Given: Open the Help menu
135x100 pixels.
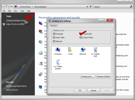Looking at the screenshot, I should point(29,11).
